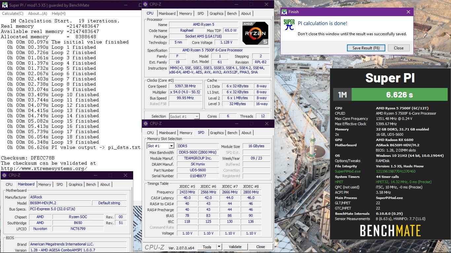Close the Finish dialog with X

point(408,12)
